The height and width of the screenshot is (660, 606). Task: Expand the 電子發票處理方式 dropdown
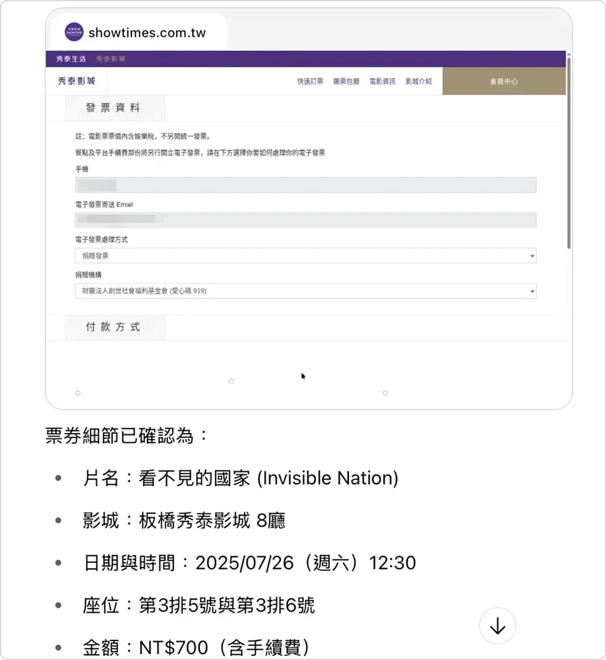pos(306,256)
